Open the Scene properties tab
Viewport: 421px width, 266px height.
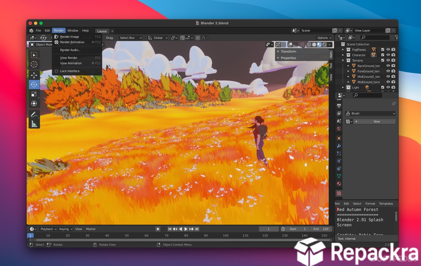pos(339,121)
